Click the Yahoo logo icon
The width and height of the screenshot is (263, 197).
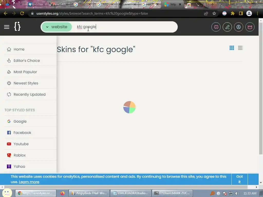[x=9, y=166]
